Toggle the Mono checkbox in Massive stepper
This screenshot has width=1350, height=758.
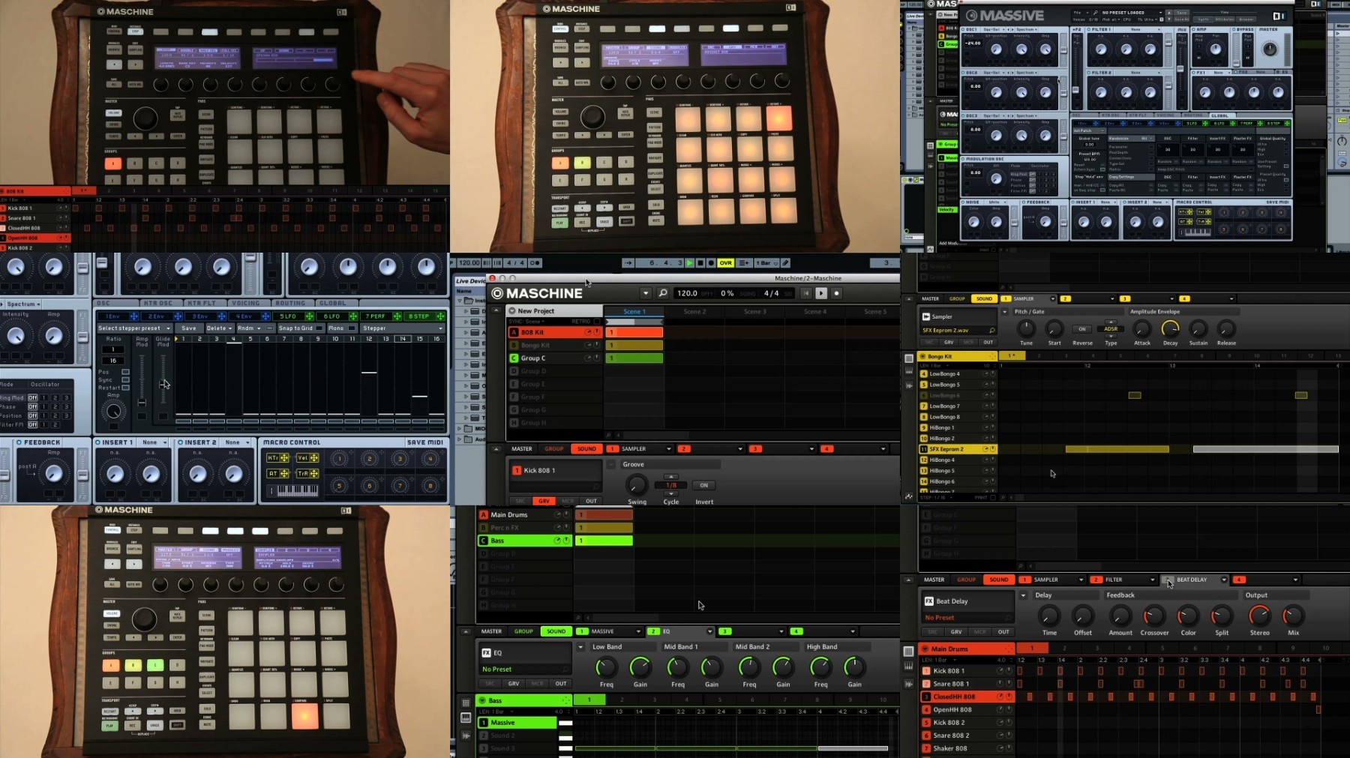pyautogui.click(x=352, y=328)
